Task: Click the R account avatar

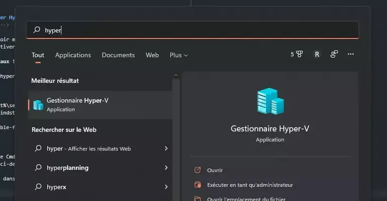Action: [317, 54]
